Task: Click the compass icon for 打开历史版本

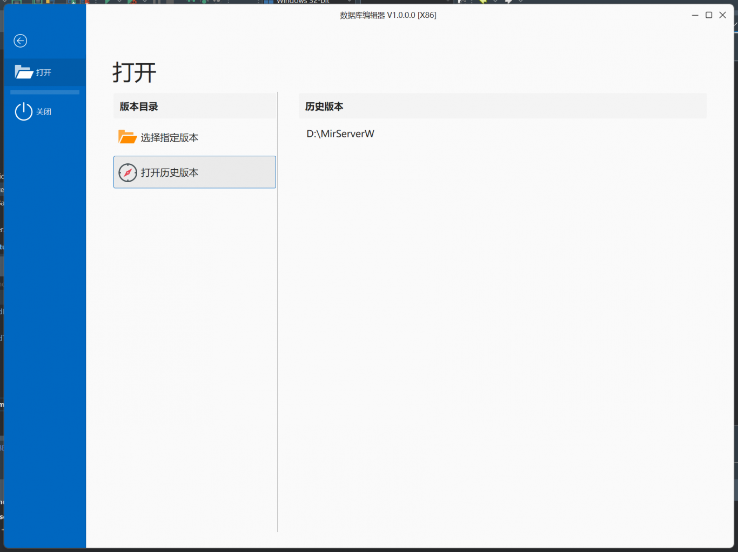Action: coord(128,172)
